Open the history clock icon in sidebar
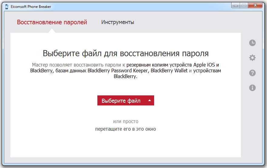Screen dimensions: 267x168 [252, 43]
